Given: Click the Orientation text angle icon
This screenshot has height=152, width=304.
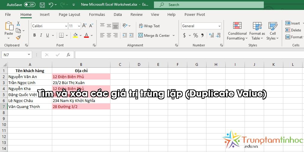Looking at the screenshot, I should [x=125, y=25].
